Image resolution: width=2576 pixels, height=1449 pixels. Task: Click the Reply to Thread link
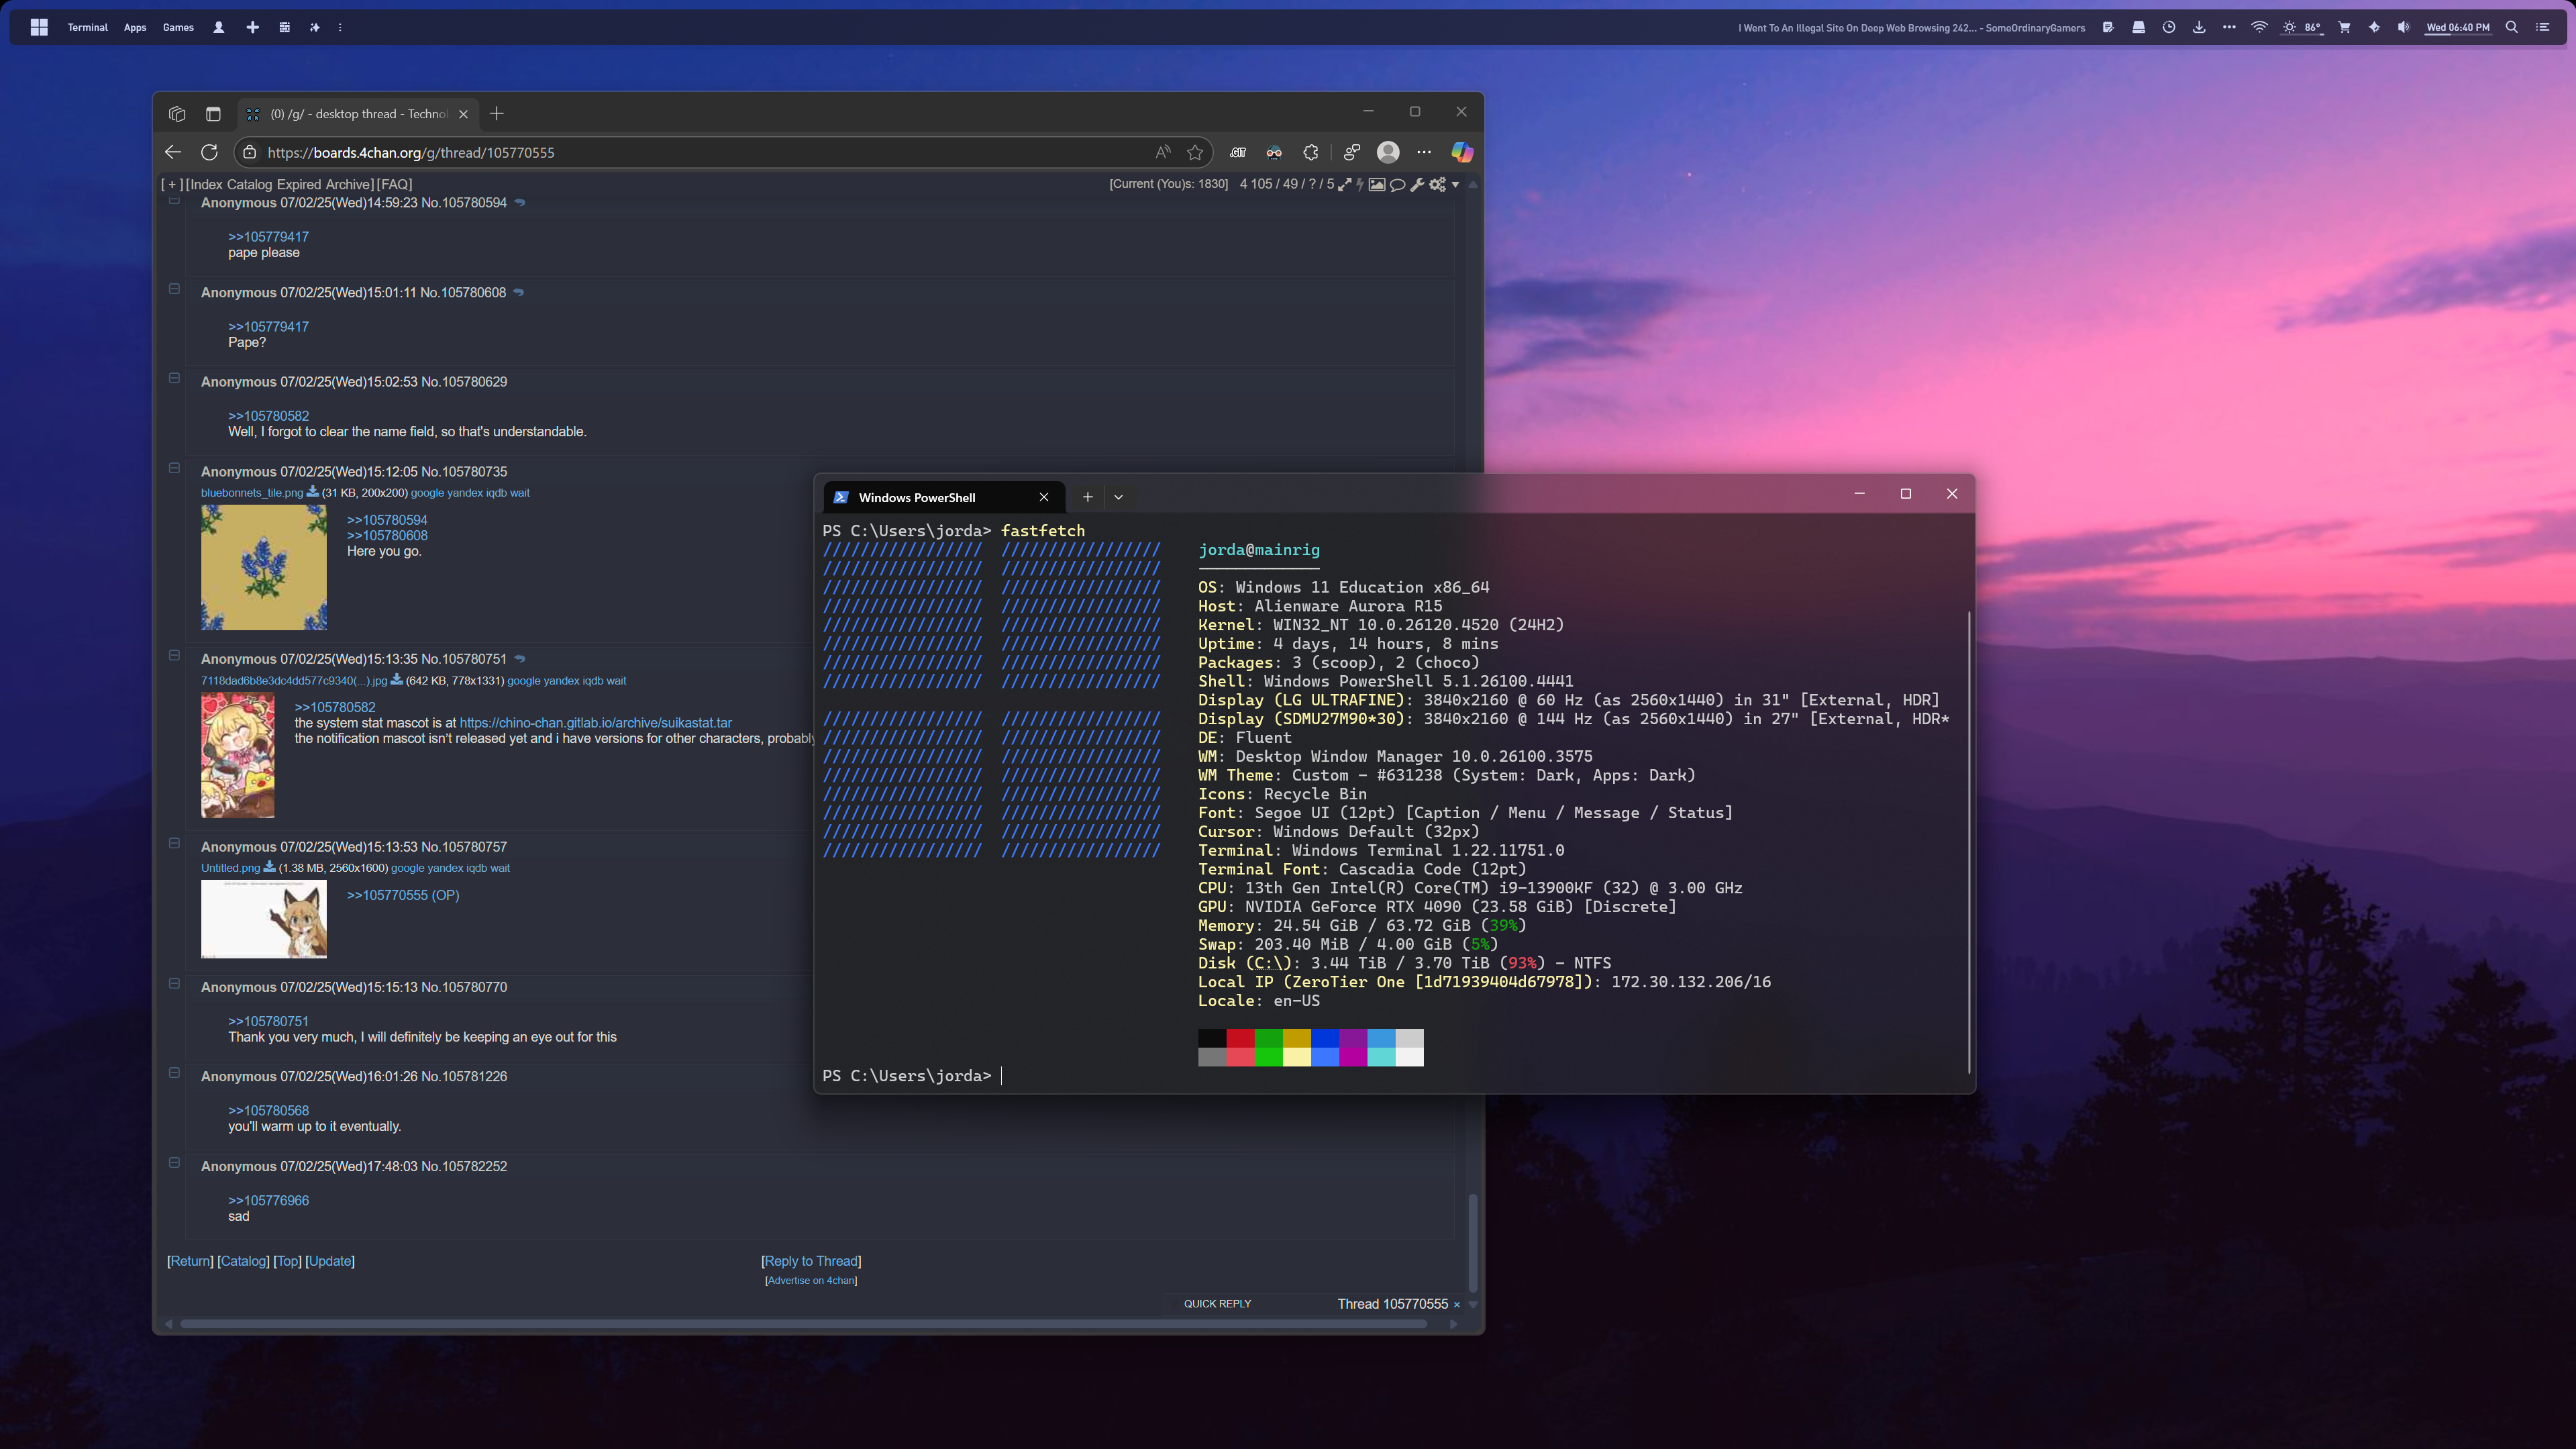pyautogui.click(x=811, y=1261)
